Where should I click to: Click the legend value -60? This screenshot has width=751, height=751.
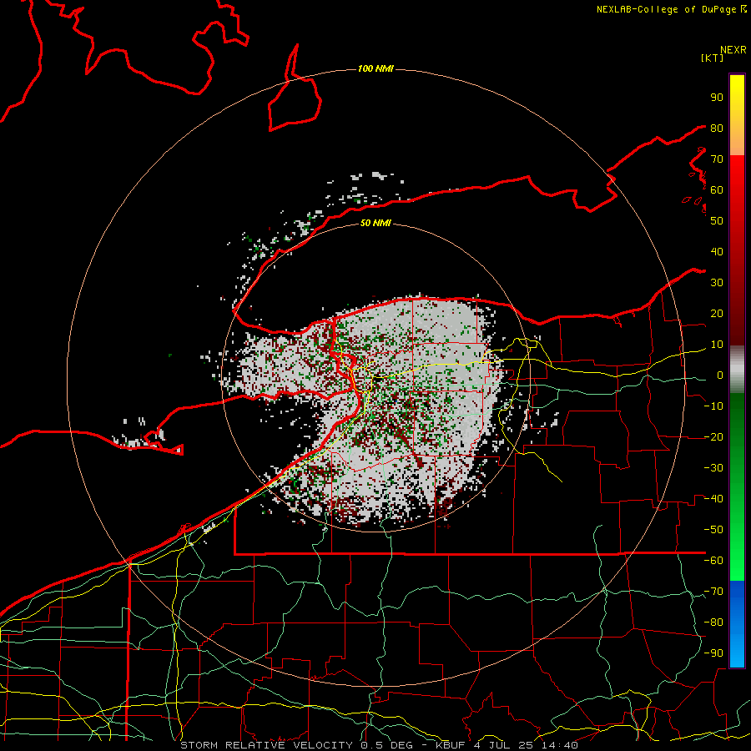point(713,561)
